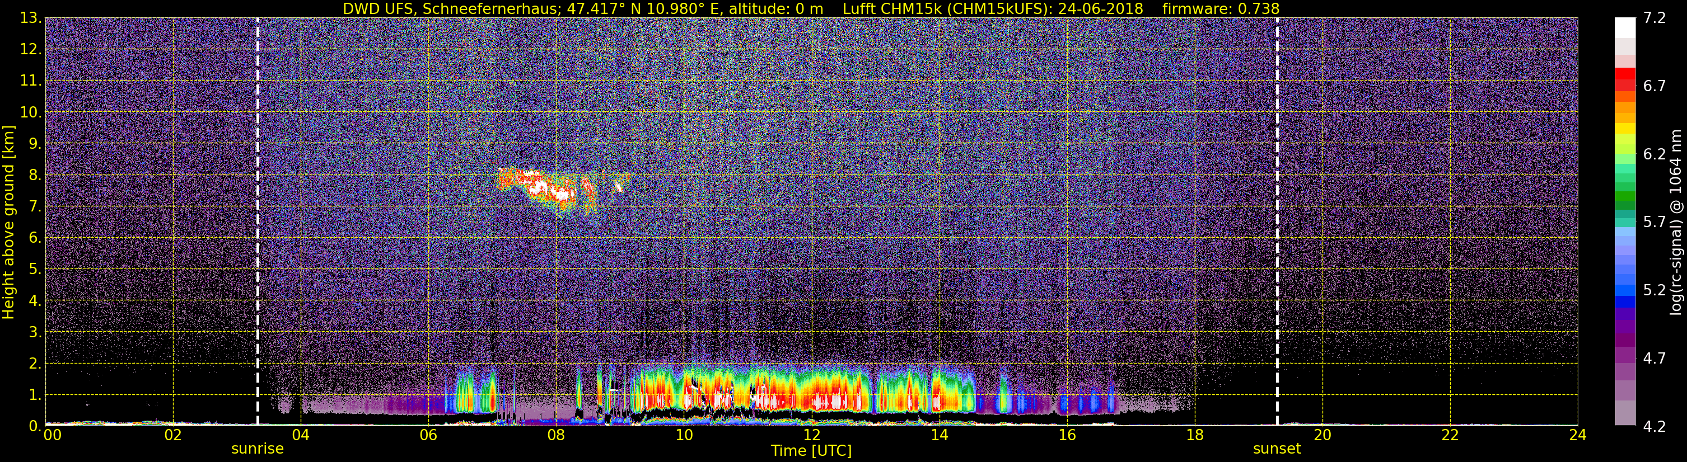This screenshot has height=462, width=1687.
Task: Click the height axis tick label '10.'
Action: (30, 112)
